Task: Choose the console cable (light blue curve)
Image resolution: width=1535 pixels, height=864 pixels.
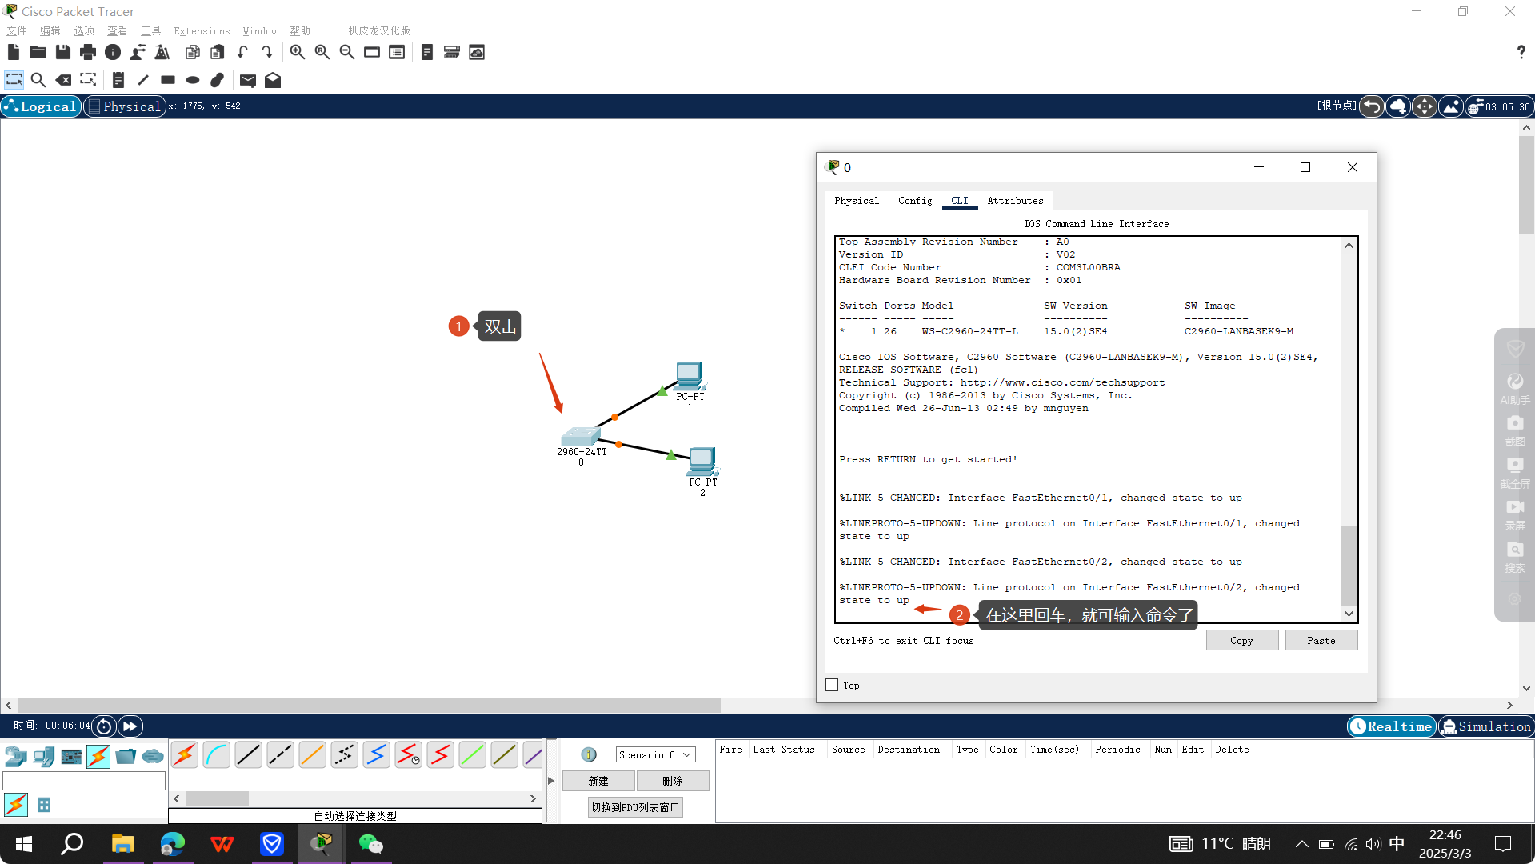Action: (217, 755)
